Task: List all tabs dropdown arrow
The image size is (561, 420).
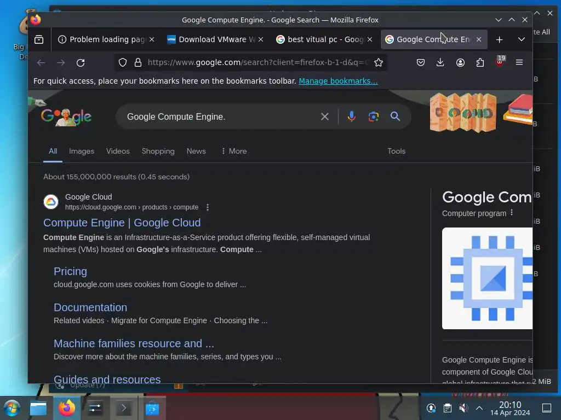Action: pyautogui.click(x=522, y=39)
